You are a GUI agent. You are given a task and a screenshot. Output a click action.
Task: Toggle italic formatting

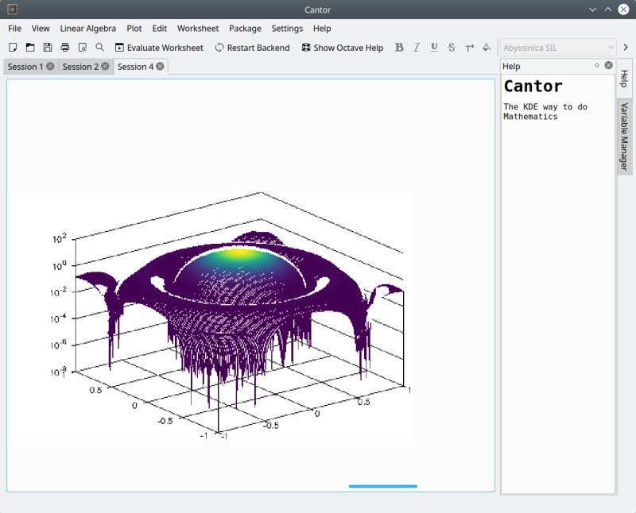coord(417,48)
